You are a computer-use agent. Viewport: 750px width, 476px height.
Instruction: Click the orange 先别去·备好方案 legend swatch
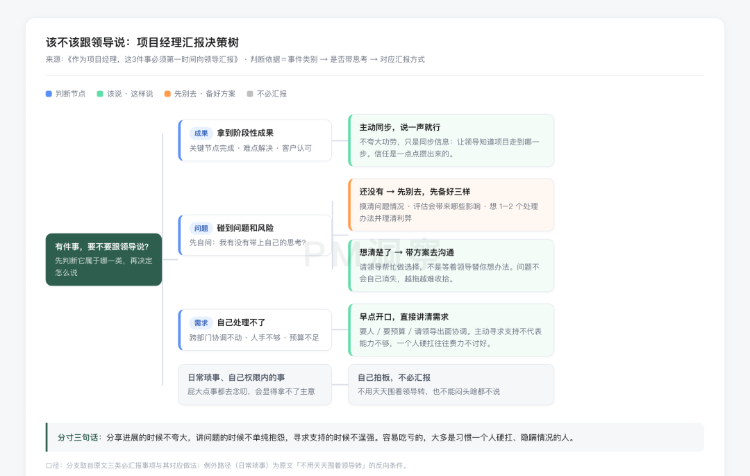pos(167,94)
